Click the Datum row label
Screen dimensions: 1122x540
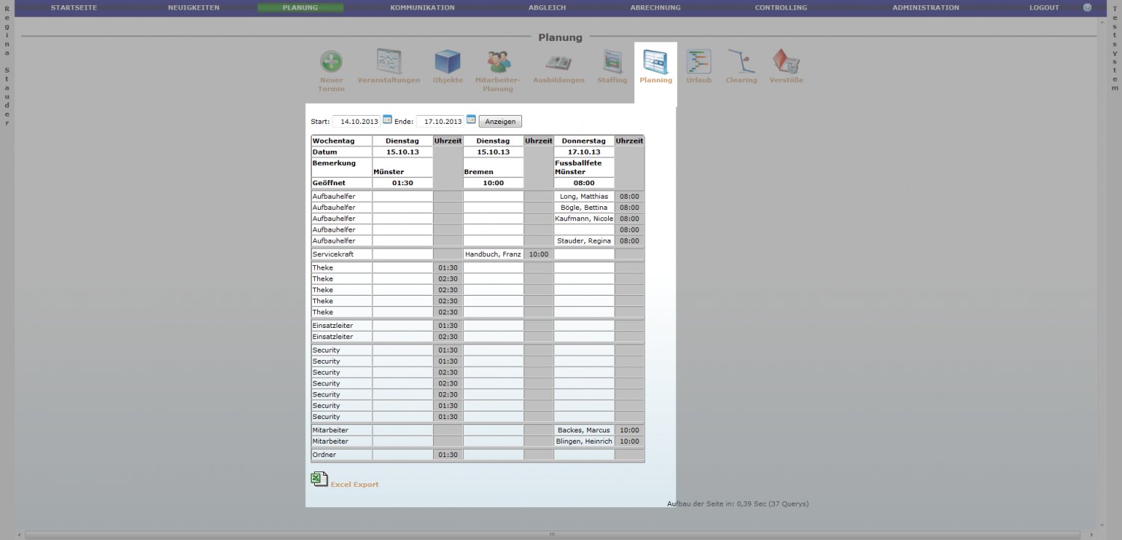[x=342, y=152]
